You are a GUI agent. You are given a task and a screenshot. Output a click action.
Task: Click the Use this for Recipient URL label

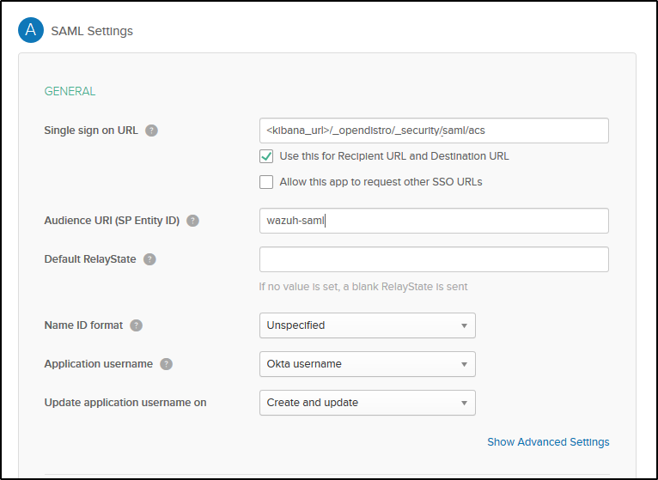394,156
